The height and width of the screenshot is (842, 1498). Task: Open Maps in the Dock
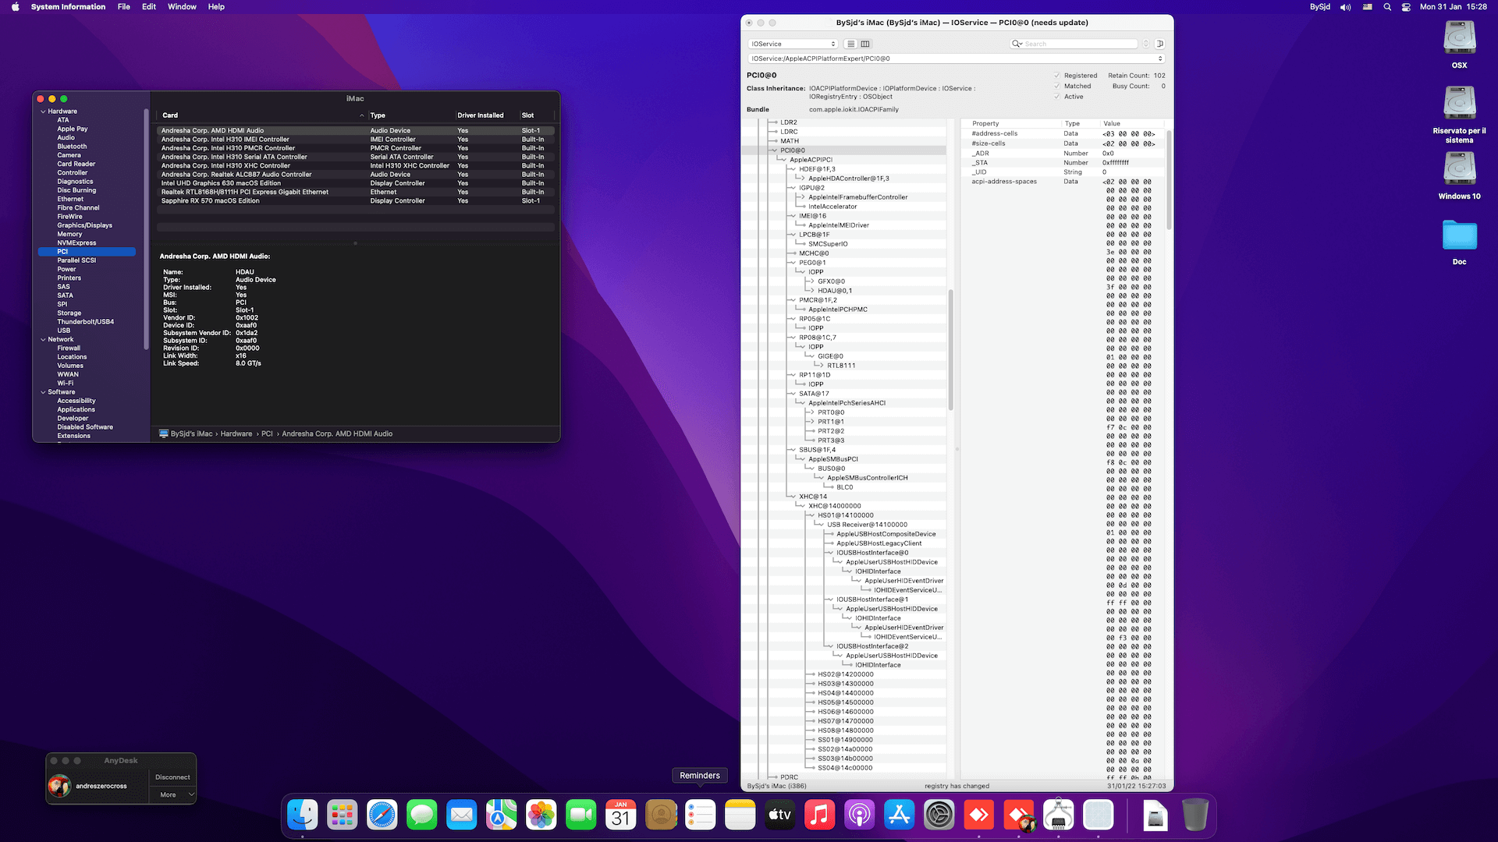(x=502, y=815)
